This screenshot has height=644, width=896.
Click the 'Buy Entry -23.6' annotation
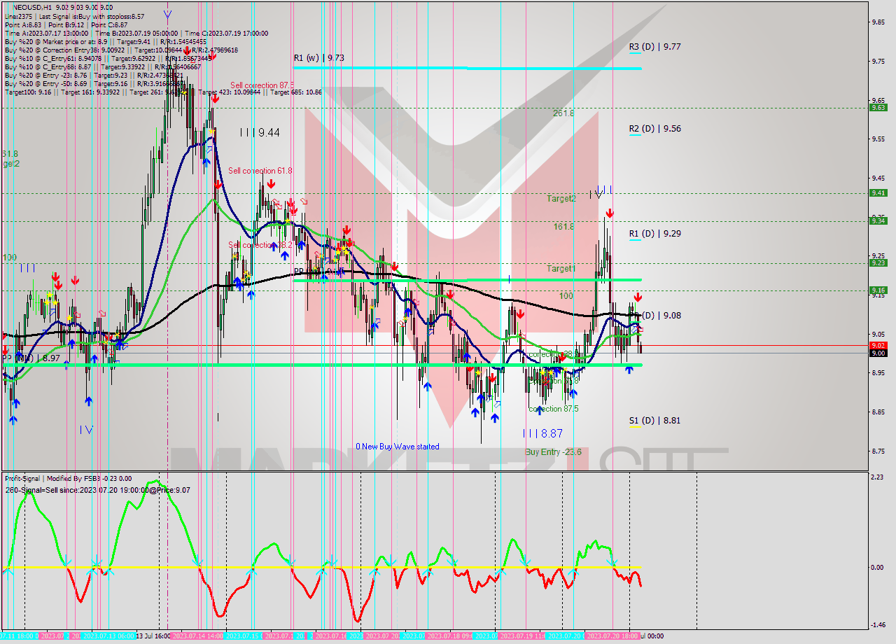click(554, 452)
